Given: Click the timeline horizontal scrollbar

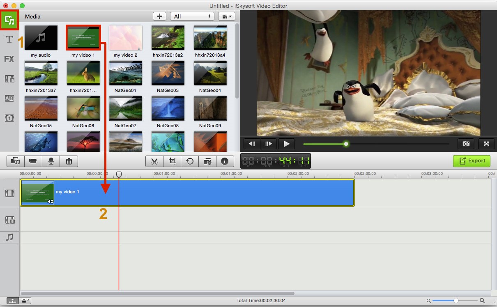Looking at the screenshot, I should [x=158, y=293].
